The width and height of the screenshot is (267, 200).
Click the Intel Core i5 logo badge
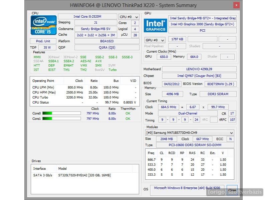[x=44, y=25]
